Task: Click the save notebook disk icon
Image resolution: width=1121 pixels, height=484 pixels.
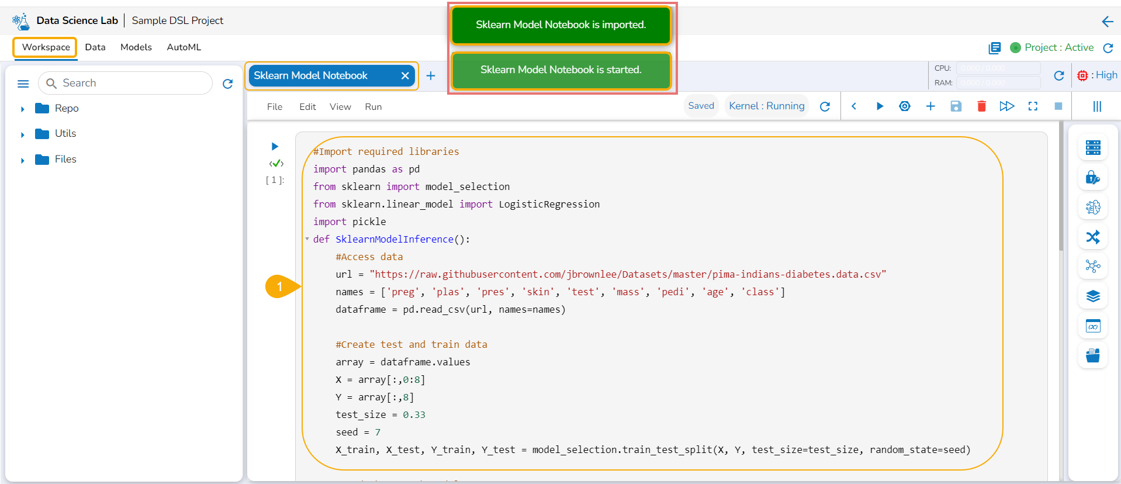Action: tap(956, 106)
